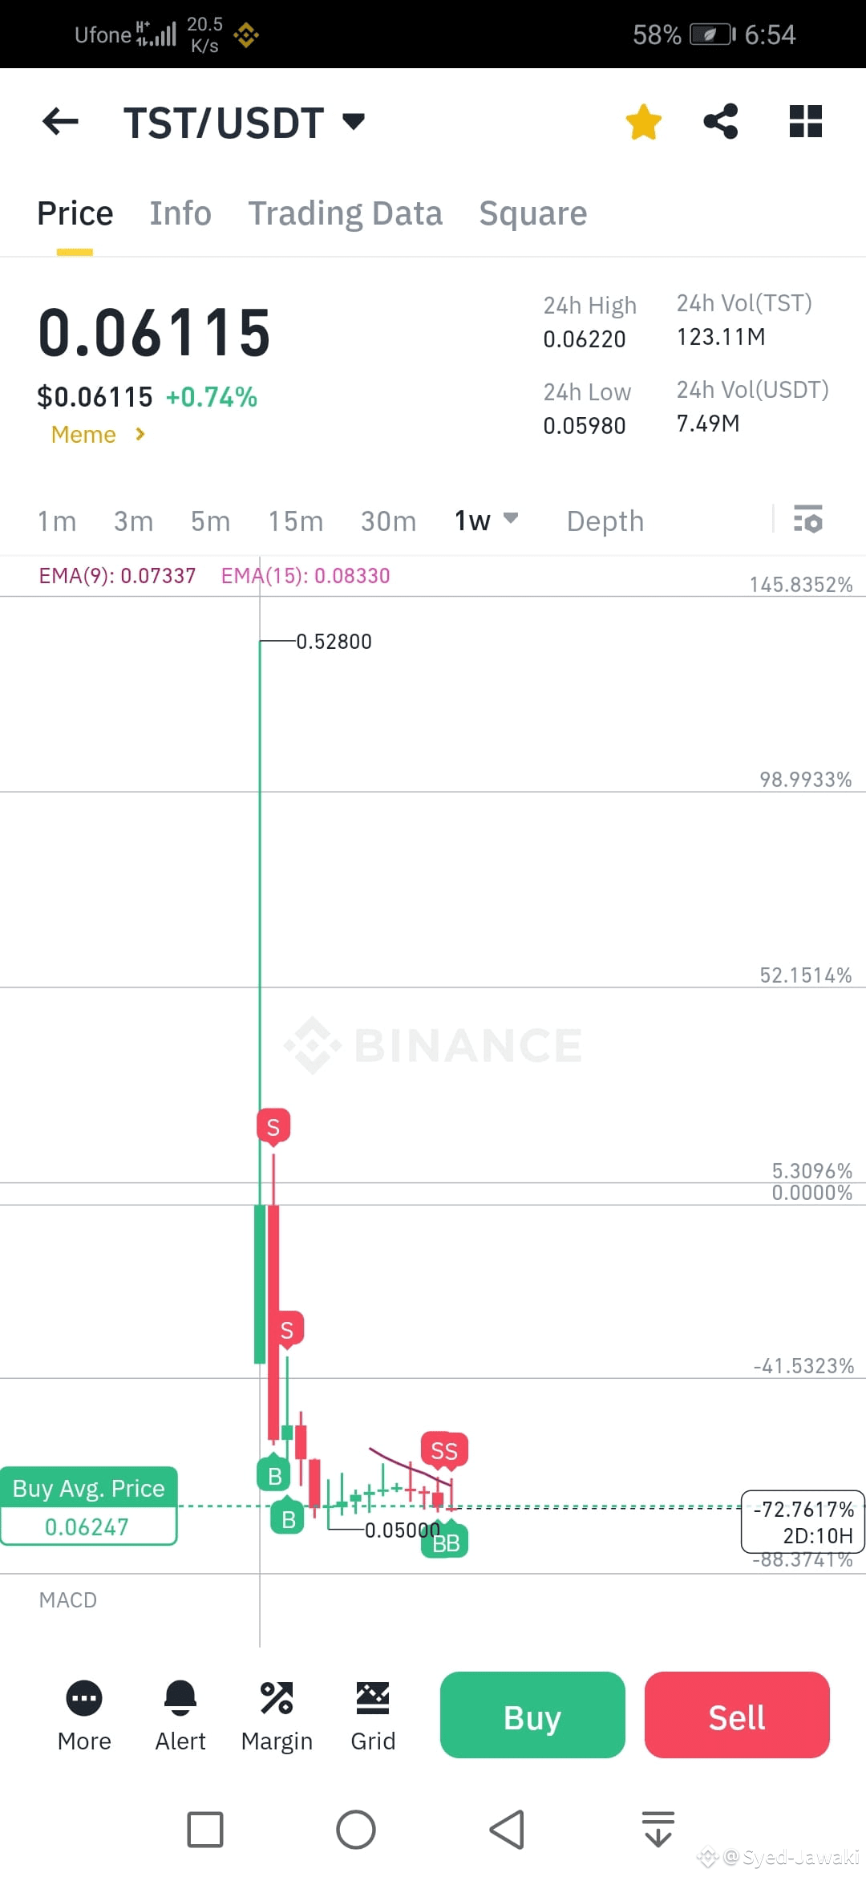
Task: Switch chart to 15m timeframe
Action: [x=295, y=521]
